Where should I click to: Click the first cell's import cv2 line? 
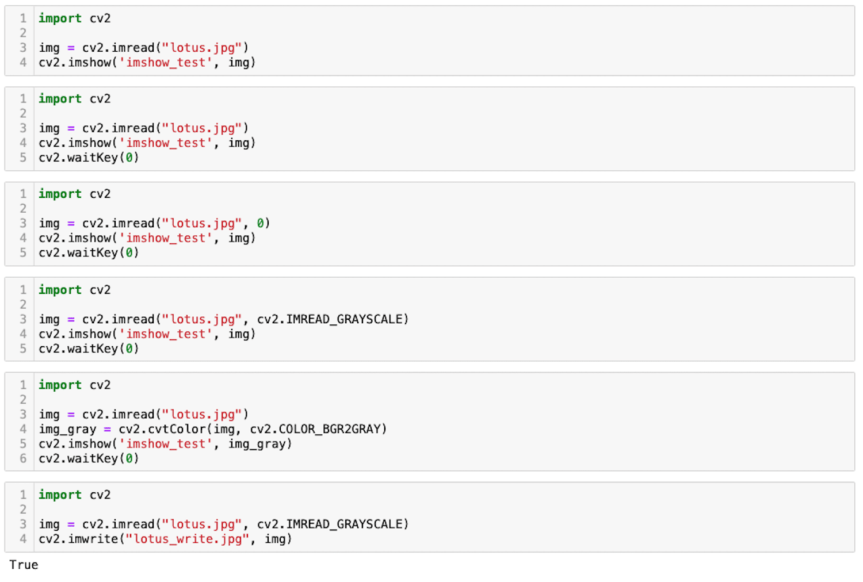pyautogui.click(x=75, y=18)
